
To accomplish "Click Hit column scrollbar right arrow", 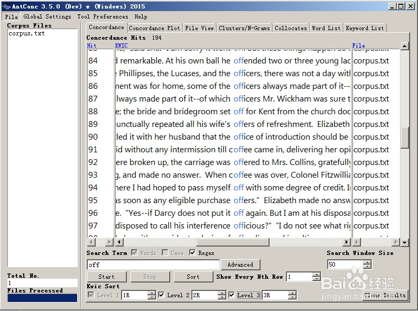I will tap(109, 242).
